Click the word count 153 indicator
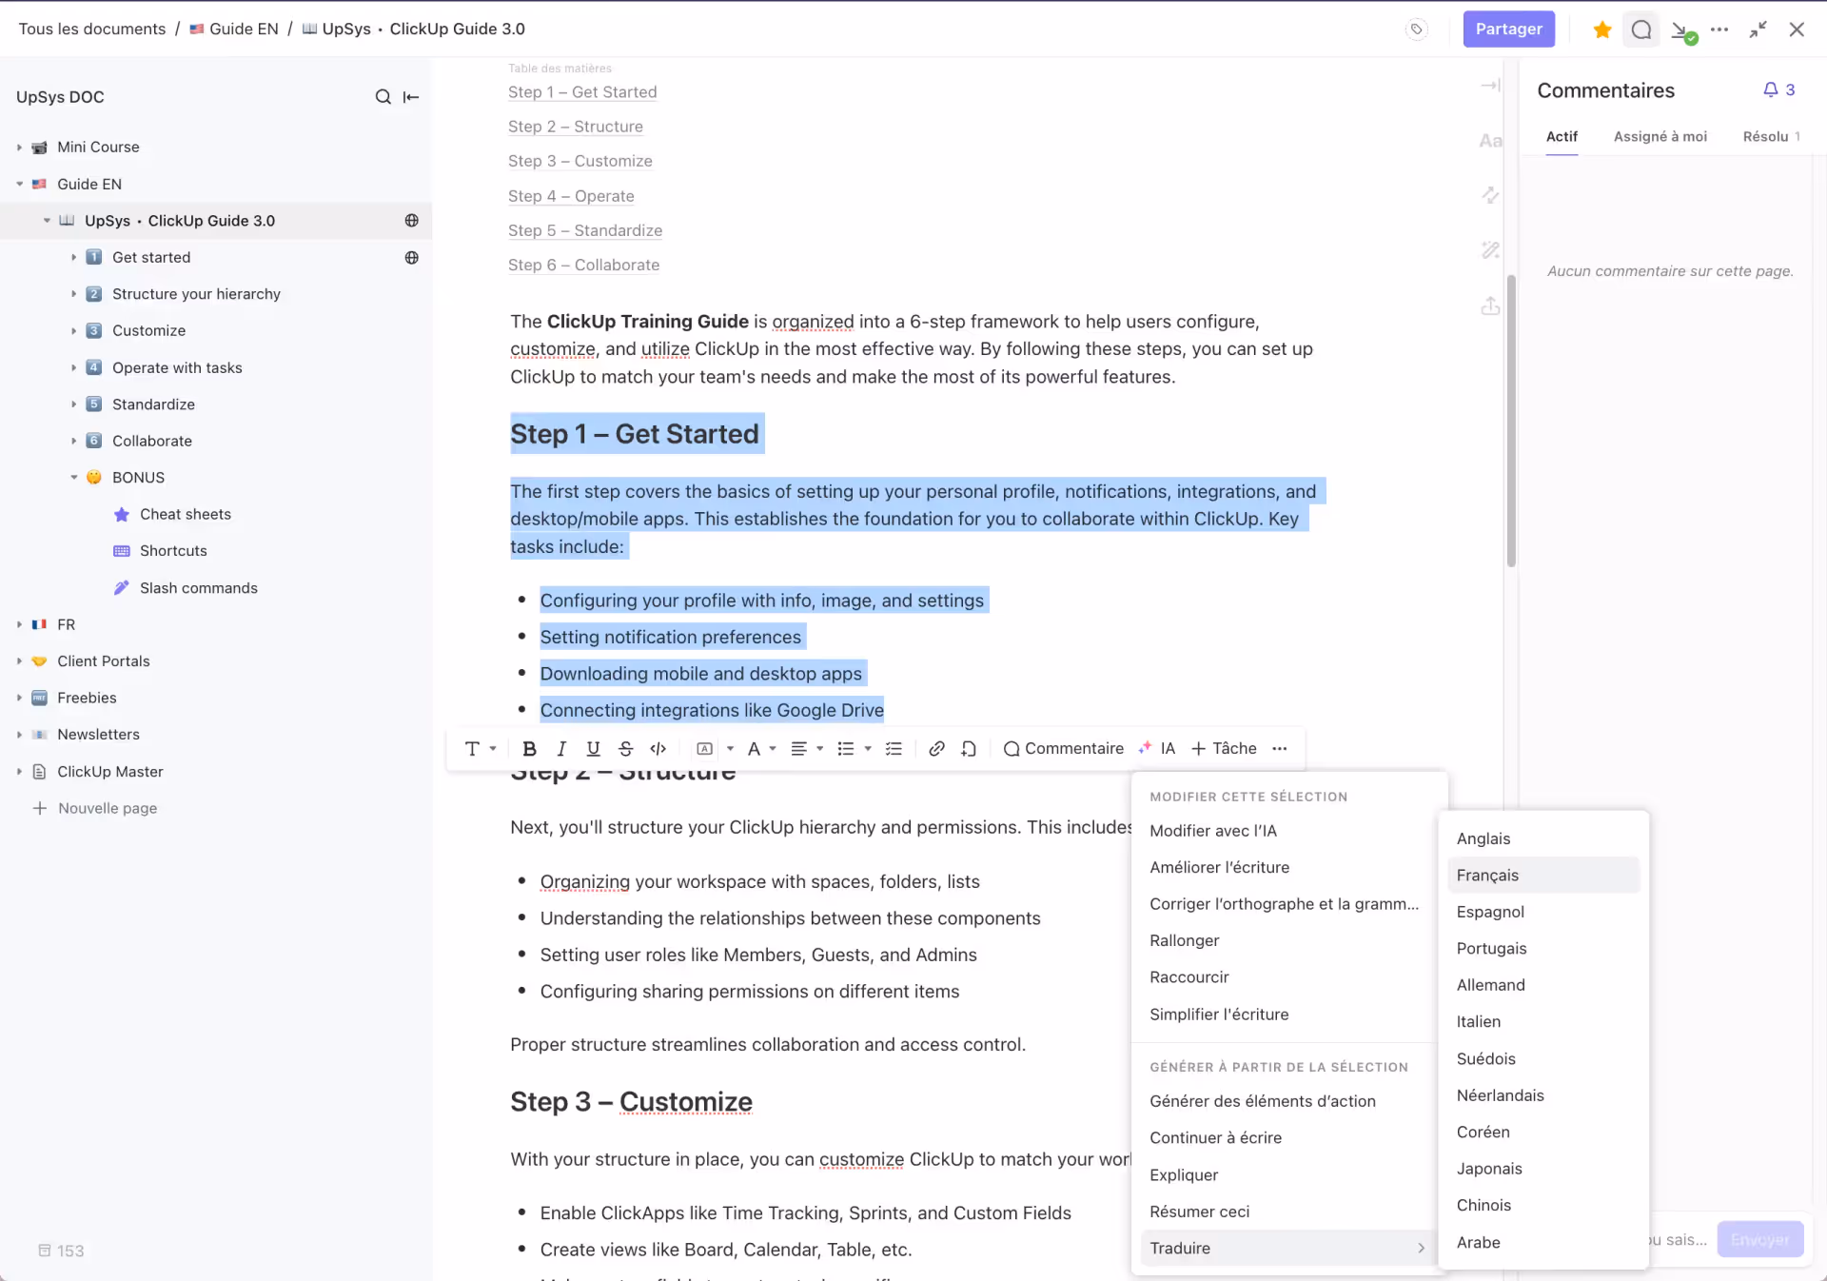1827x1281 pixels. coord(61,1251)
